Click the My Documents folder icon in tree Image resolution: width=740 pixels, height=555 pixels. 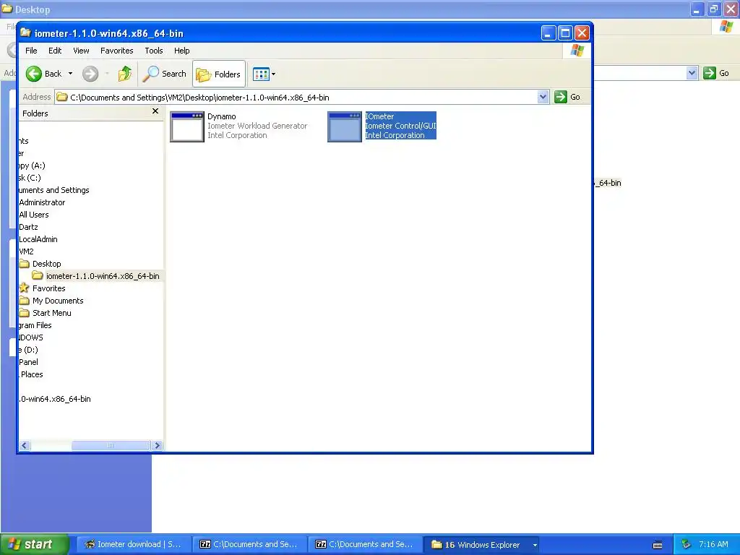tap(24, 300)
